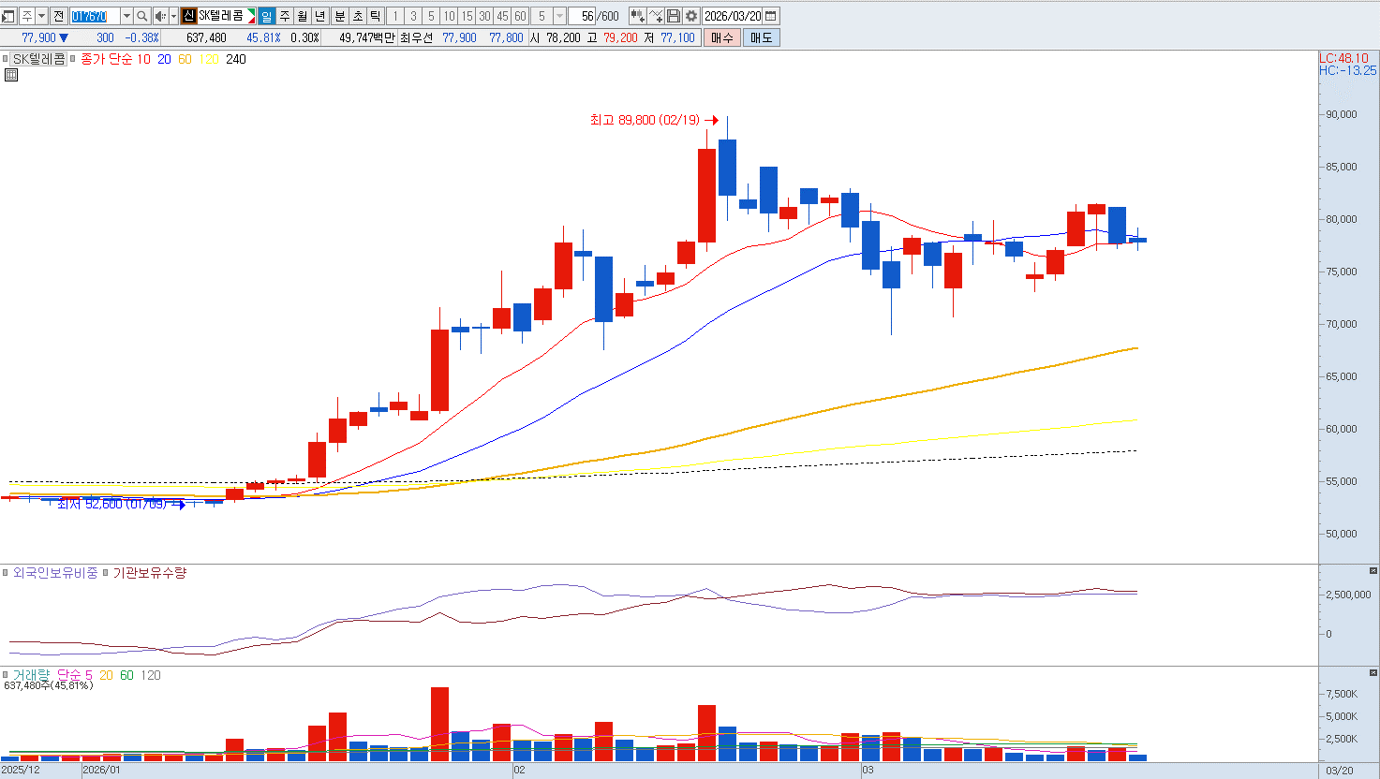Screen dimensions: 1380x779
Task: Click the 매수 buy button
Action: [x=722, y=37]
